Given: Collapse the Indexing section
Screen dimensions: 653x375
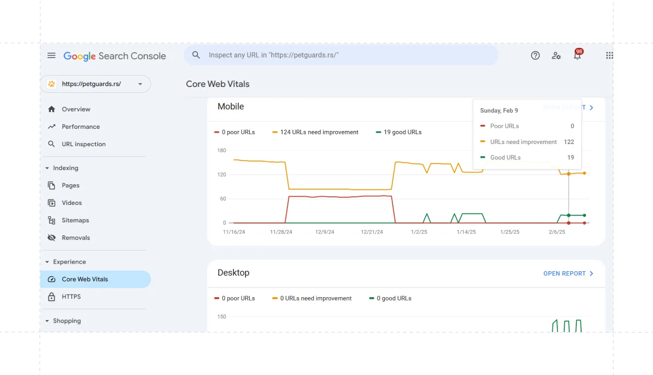Looking at the screenshot, I should point(65,168).
